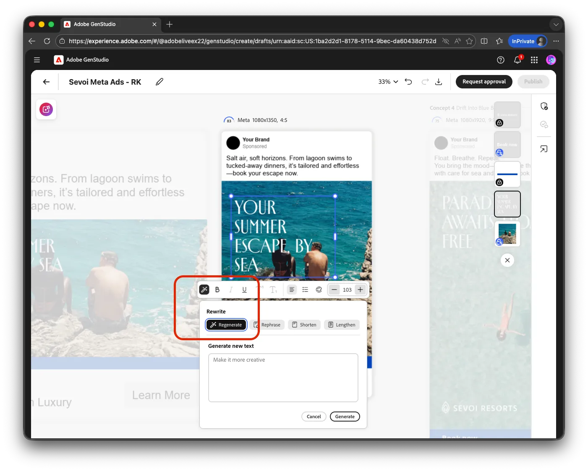Select the Book now layer thumbnail

507,145
